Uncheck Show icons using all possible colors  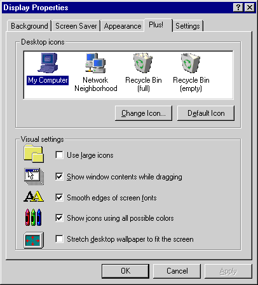(59, 218)
